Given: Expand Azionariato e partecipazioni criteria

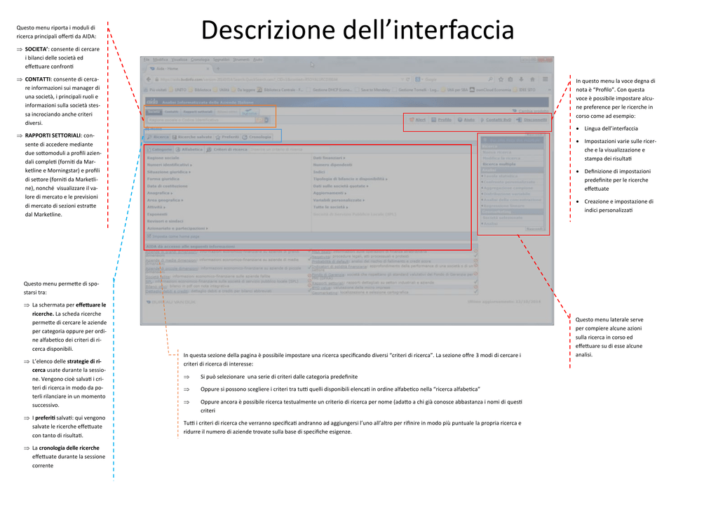Looking at the screenshot, I should coord(177,229).
